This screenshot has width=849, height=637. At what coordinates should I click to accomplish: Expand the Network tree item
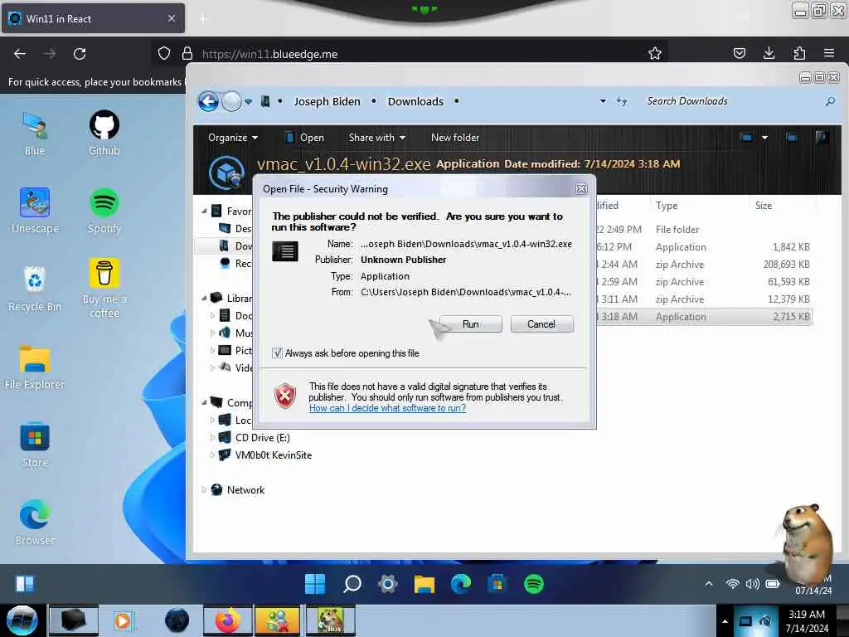click(204, 489)
